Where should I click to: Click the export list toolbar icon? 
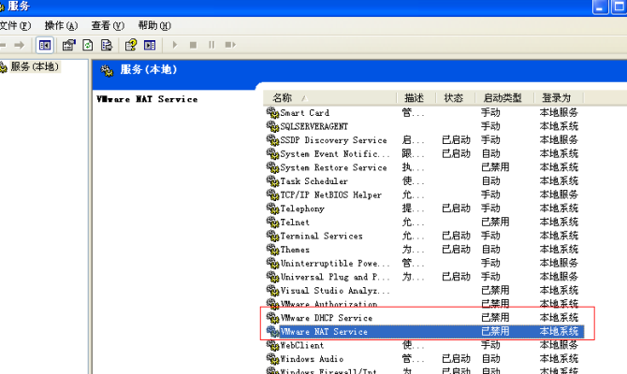click(x=107, y=45)
